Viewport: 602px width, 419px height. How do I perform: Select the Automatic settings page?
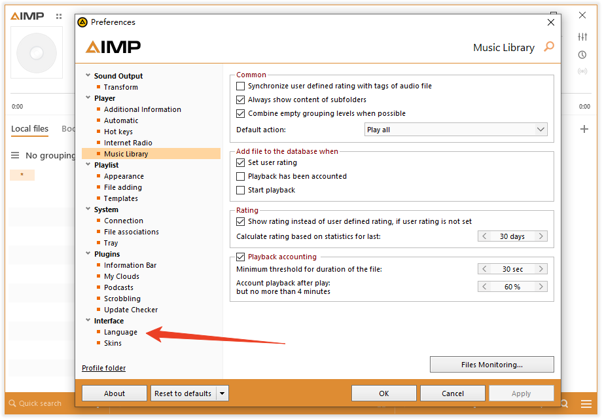pos(121,120)
